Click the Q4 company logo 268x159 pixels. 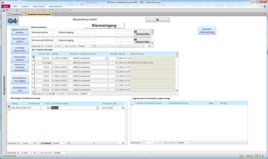[13, 21]
